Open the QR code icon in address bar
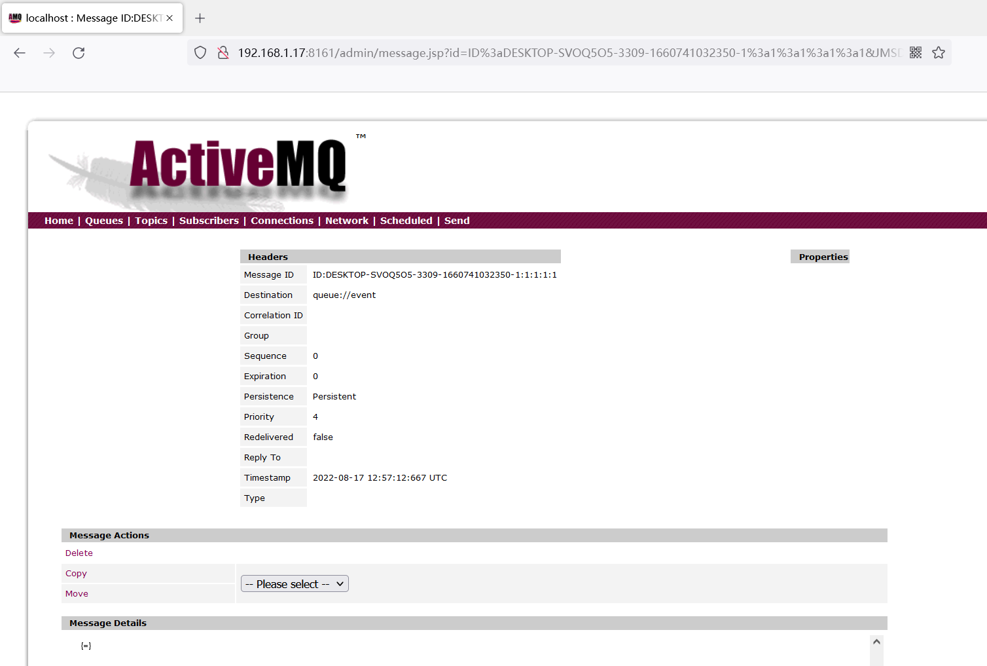Screen dimensions: 987x666 [916, 53]
